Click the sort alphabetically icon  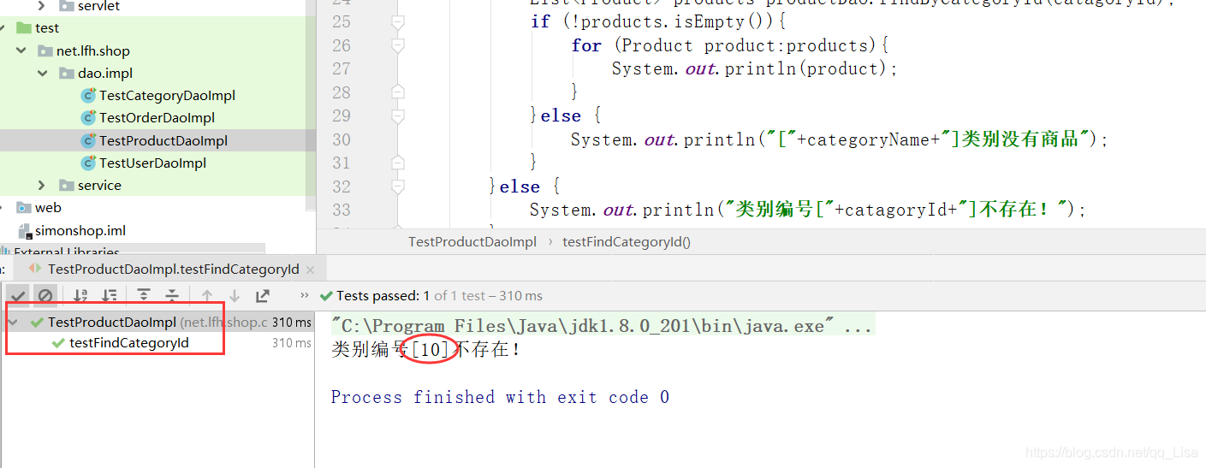[80, 295]
